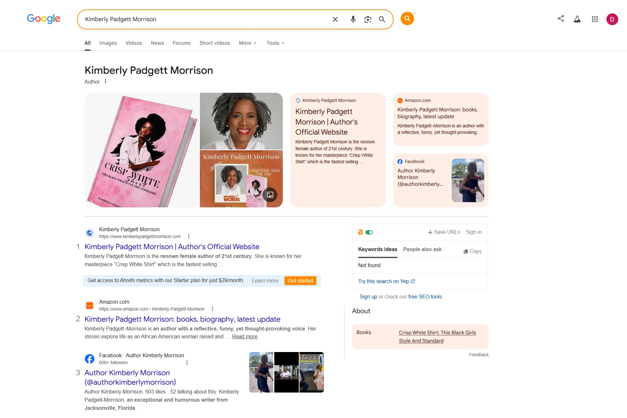
Task: Open the author portrait photo
Action: pyautogui.click(x=241, y=121)
